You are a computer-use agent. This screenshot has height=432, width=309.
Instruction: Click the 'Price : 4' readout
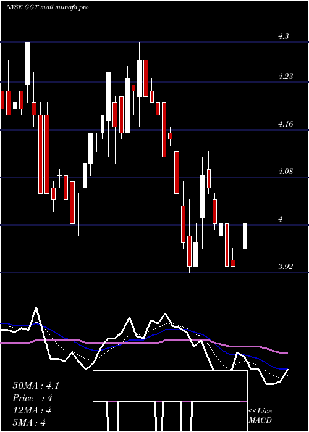[33, 398]
